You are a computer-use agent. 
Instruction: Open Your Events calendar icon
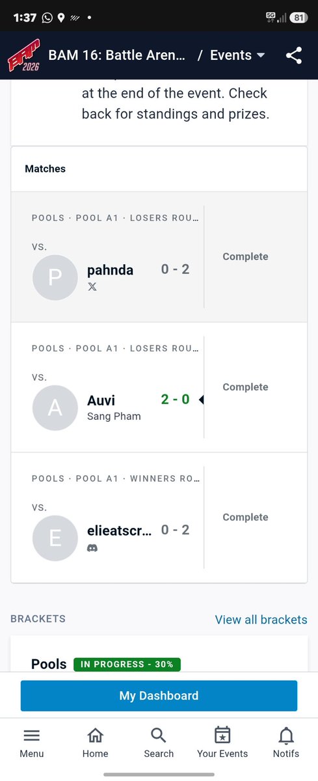tap(222, 735)
